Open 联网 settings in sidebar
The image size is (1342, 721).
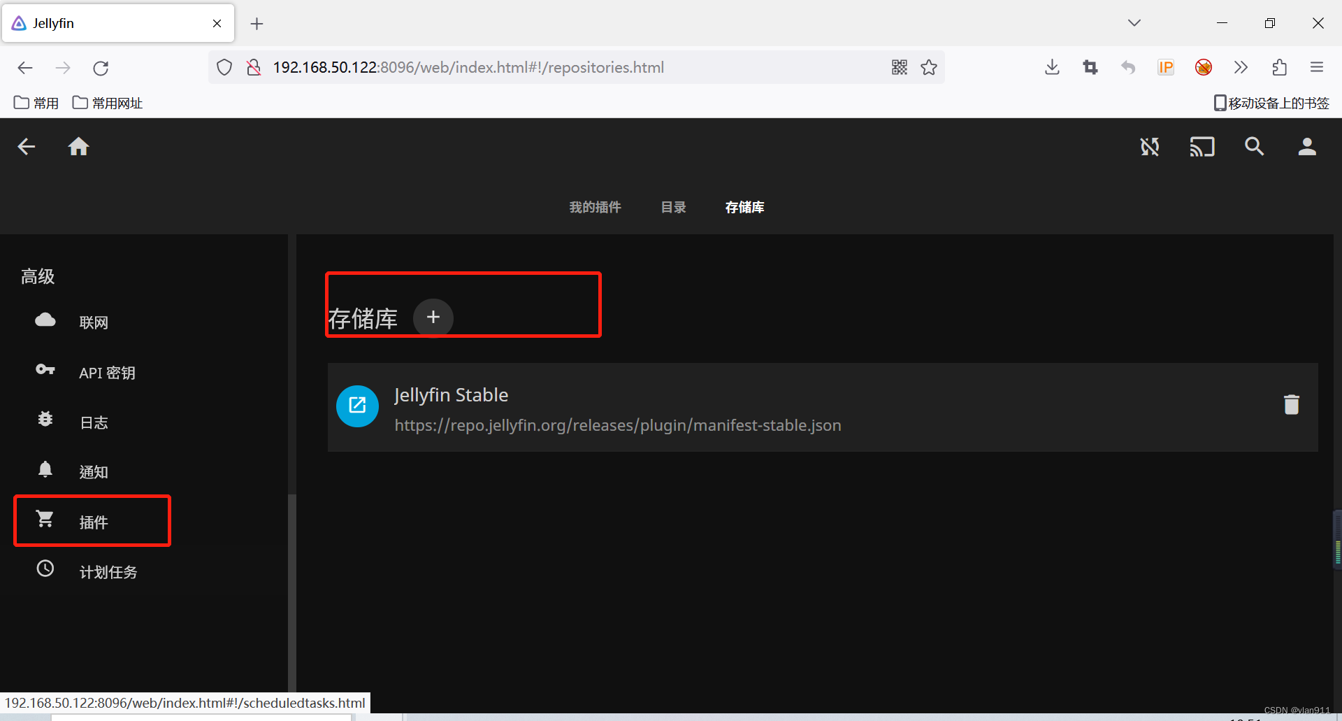point(144,322)
